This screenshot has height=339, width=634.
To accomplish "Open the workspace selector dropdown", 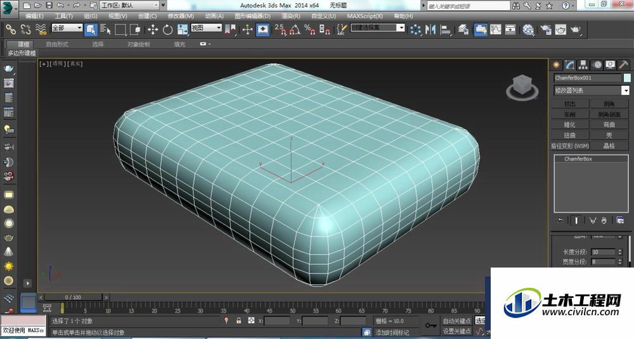I will point(130,5).
